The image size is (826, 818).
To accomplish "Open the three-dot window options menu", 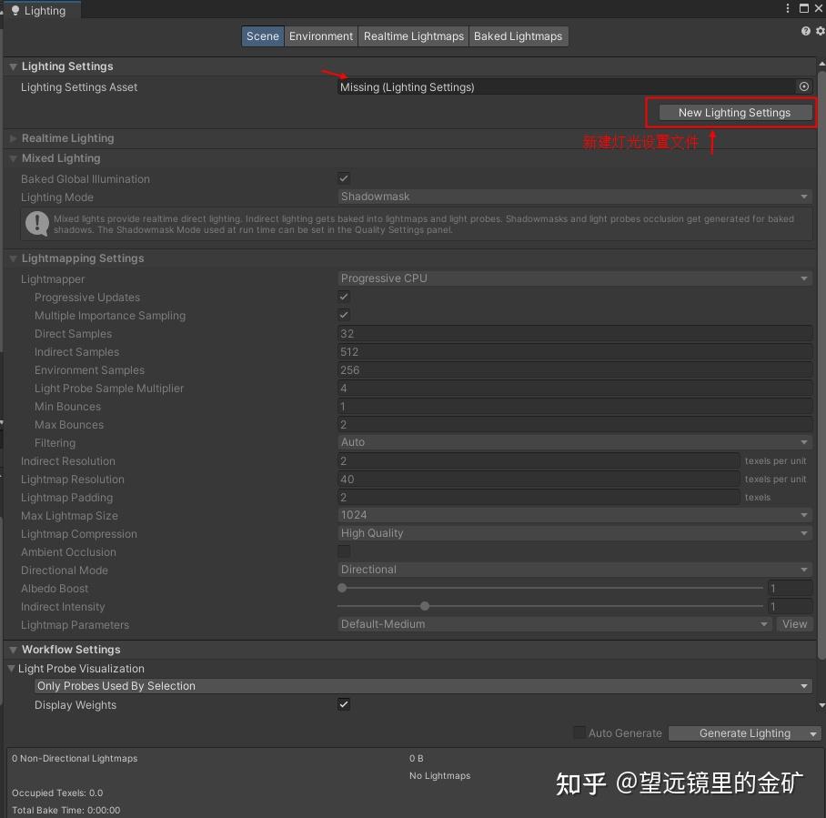I will pyautogui.click(x=788, y=8).
